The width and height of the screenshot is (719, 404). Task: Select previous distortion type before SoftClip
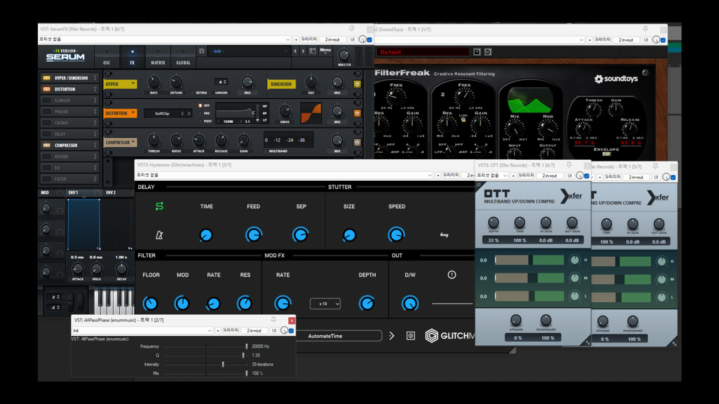pos(183,114)
